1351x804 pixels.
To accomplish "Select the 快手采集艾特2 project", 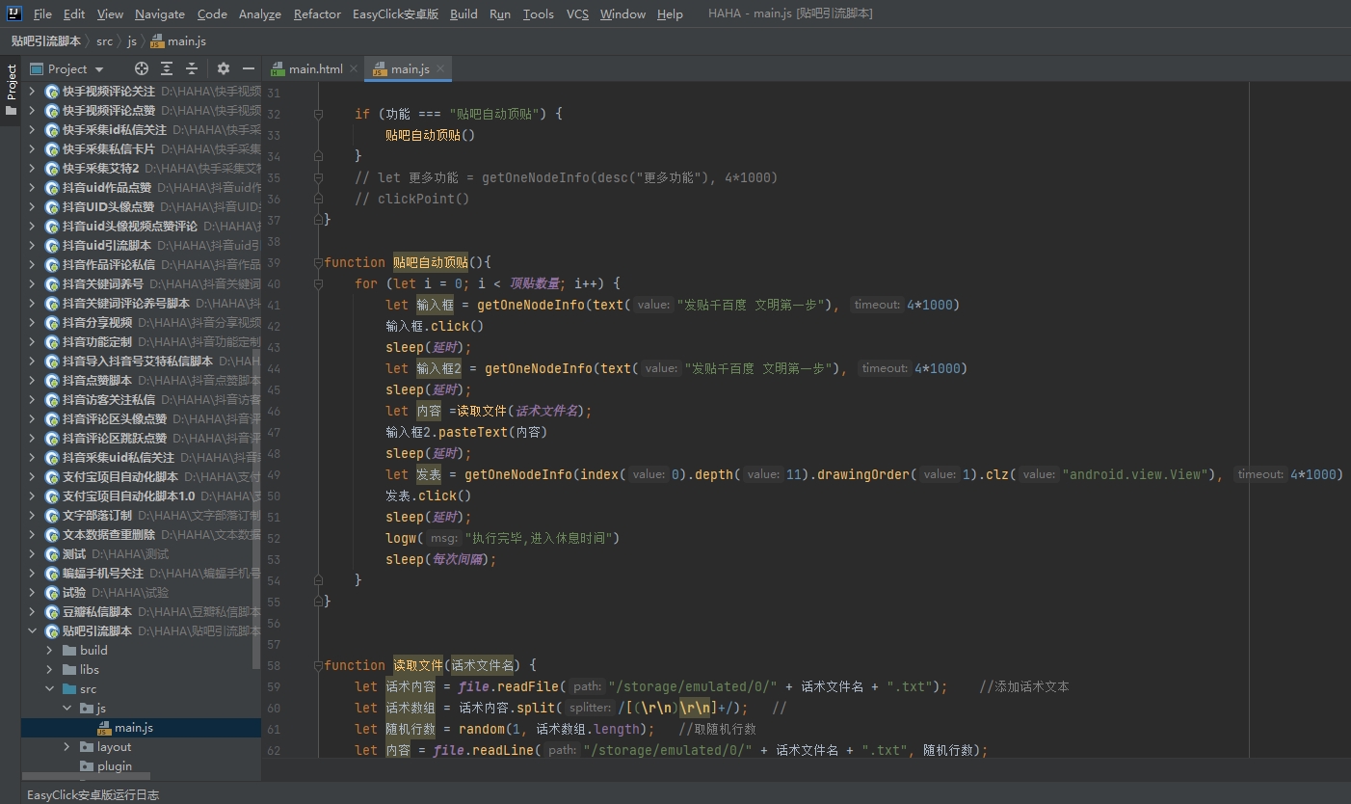I will tap(141, 169).
